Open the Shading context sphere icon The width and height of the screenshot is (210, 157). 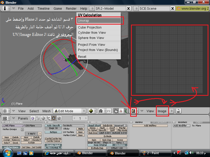43,118
